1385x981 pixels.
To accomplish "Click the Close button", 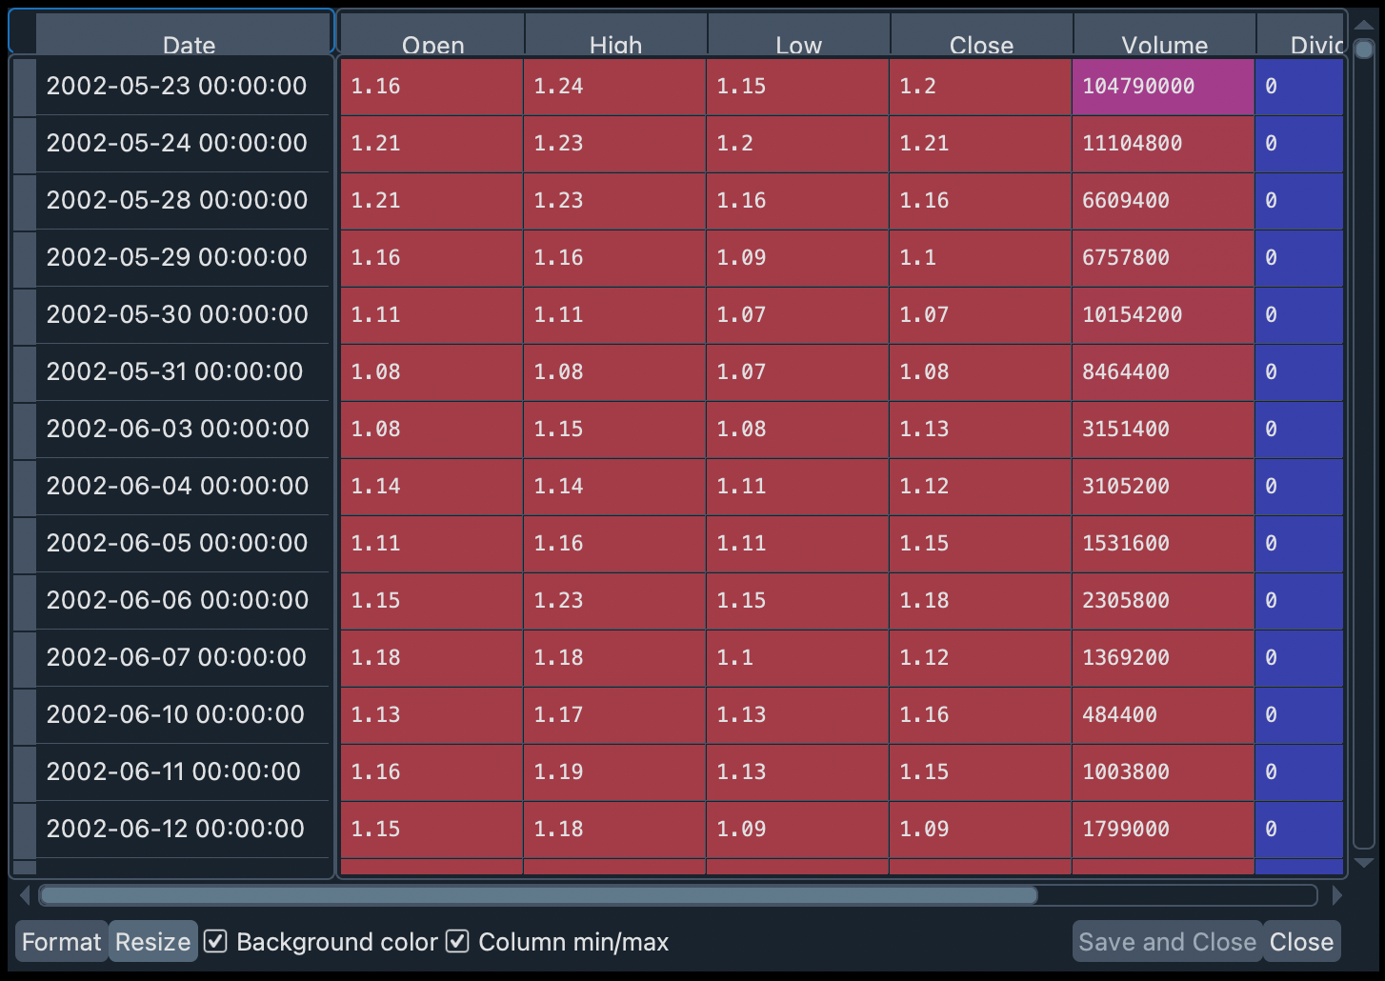I will click(x=1301, y=941).
